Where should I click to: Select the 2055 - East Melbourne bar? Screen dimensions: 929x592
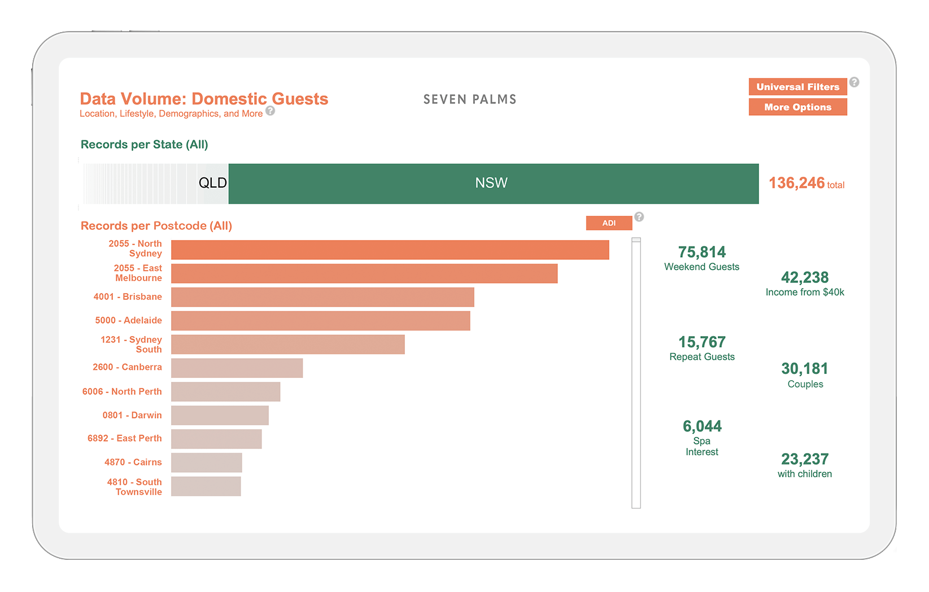[x=364, y=273]
